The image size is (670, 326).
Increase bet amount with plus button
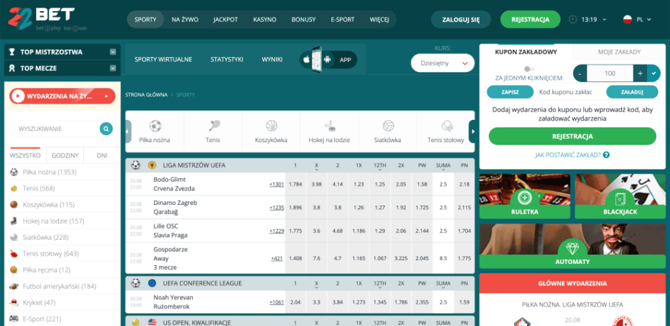click(x=640, y=73)
